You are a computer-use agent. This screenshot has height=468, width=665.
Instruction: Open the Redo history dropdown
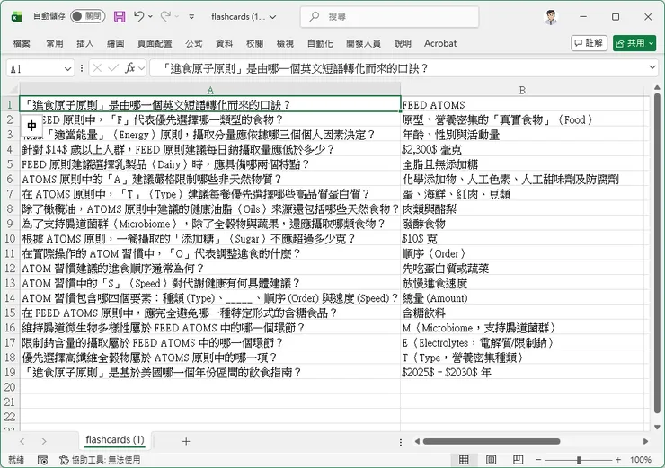[177, 16]
